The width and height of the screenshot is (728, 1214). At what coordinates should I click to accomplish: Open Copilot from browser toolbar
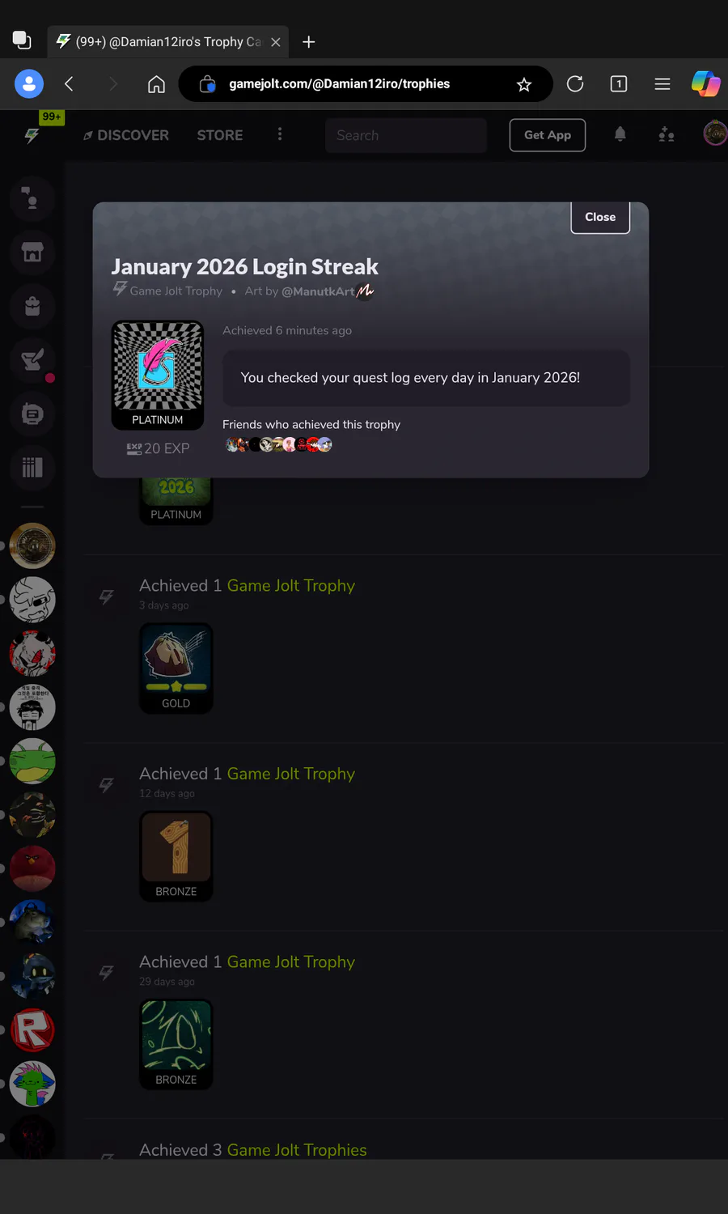click(705, 84)
